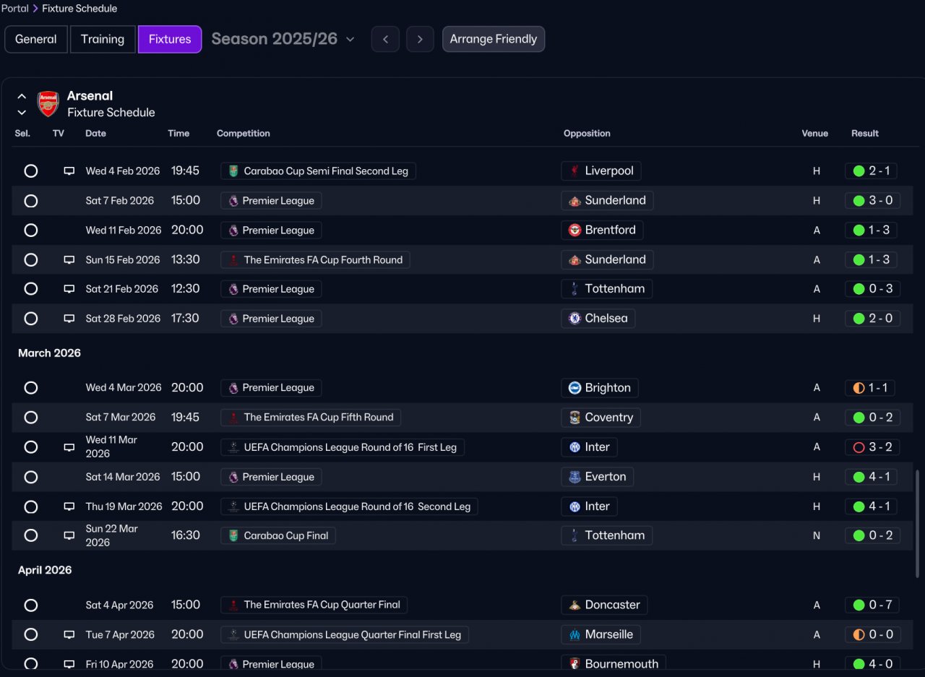Open the 0 - 7 result against Doncaster
This screenshot has height=677, width=925.
click(x=872, y=605)
